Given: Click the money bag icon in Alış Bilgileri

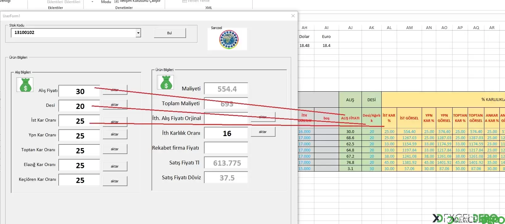Looking at the screenshot, I should pos(25,85).
